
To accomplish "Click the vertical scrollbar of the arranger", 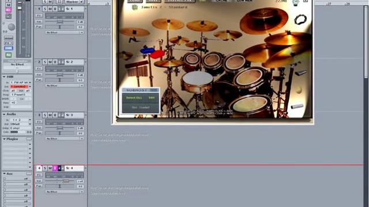I will (366, 42).
